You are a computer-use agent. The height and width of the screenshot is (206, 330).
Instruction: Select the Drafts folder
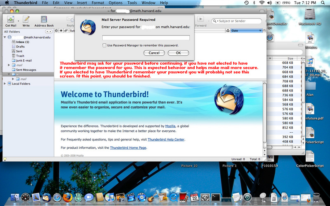[21, 47]
